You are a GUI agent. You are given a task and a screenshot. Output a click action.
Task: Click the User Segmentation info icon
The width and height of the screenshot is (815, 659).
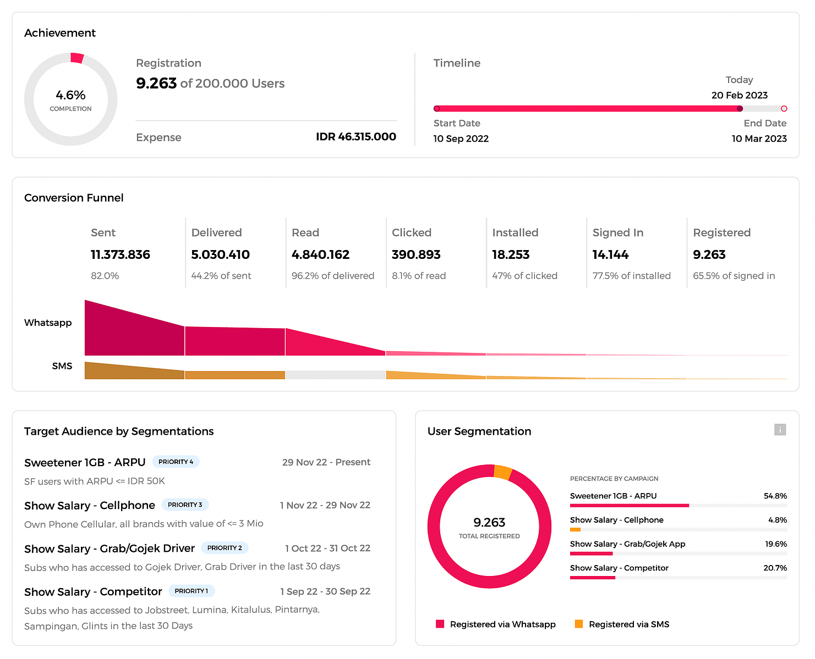tap(780, 429)
